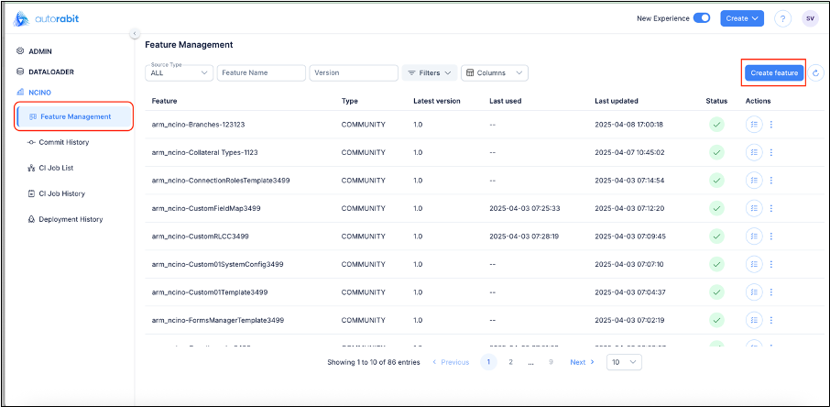The width and height of the screenshot is (830, 407).
Task: Toggle the New Experience switch
Action: pos(702,17)
